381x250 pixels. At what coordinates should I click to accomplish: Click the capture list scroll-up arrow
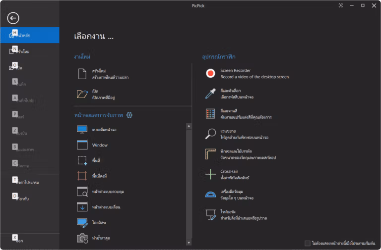[189, 126]
